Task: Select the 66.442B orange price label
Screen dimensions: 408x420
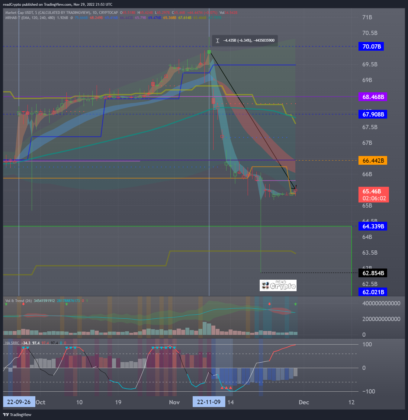Action: pyautogui.click(x=373, y=161)
